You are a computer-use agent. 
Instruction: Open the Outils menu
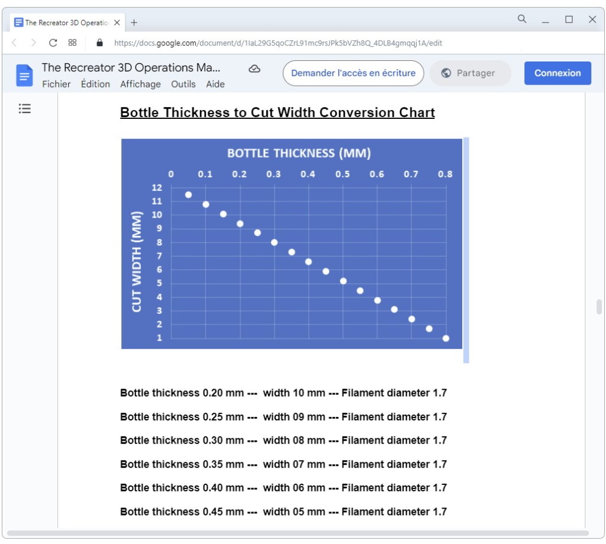[183, 84]
